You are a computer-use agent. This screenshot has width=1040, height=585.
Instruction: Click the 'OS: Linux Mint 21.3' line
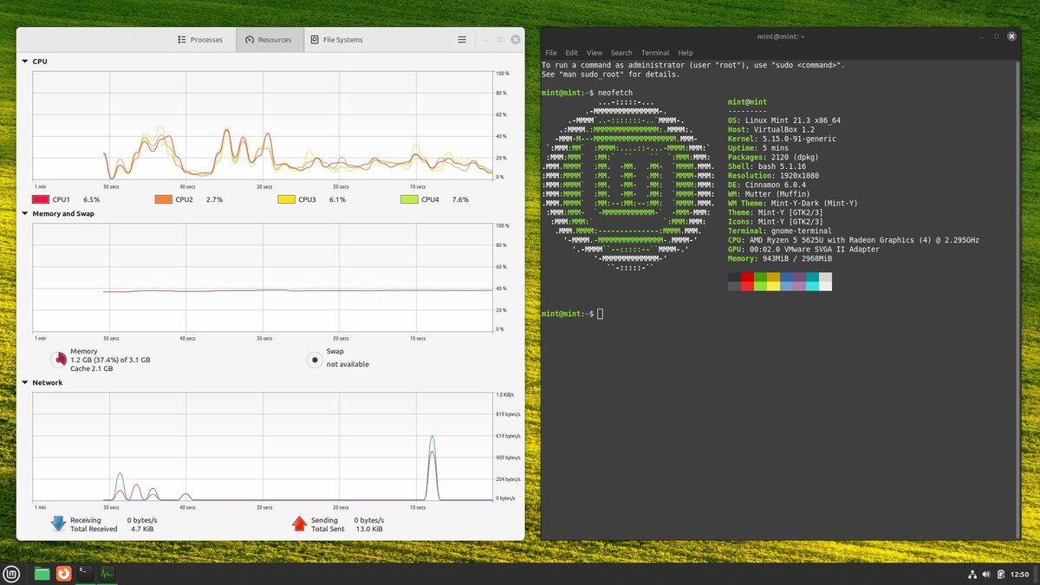point(784,120)
